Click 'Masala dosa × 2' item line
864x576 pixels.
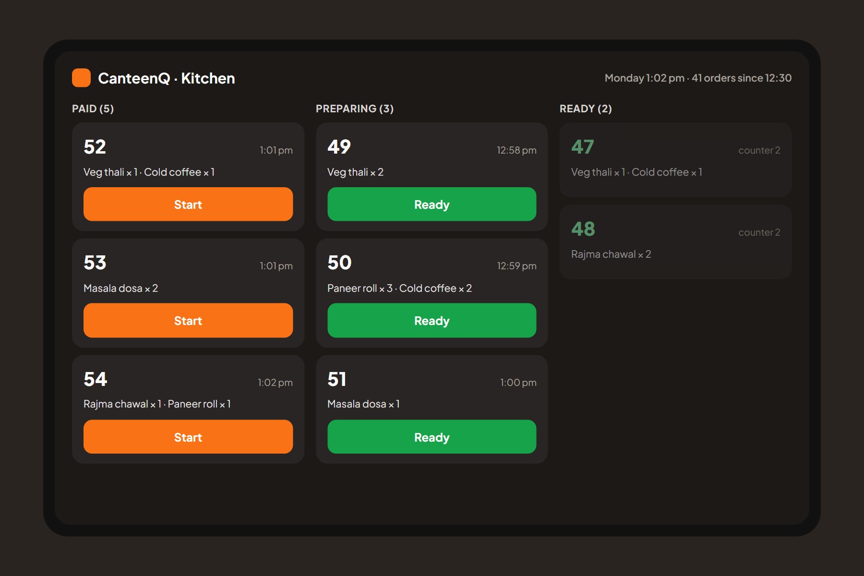pos(120,288)
